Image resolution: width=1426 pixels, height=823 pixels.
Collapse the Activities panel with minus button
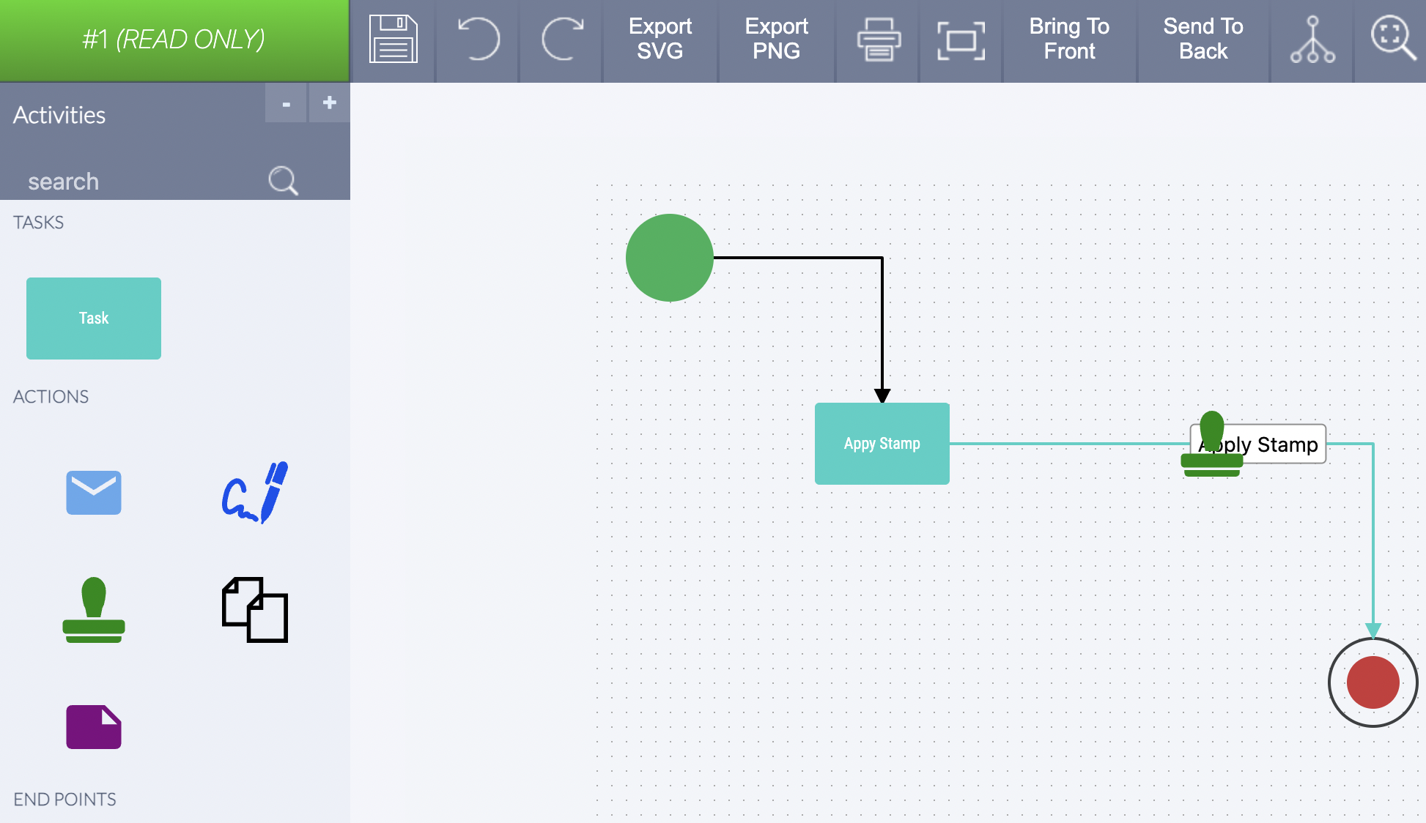coord(285,103)
